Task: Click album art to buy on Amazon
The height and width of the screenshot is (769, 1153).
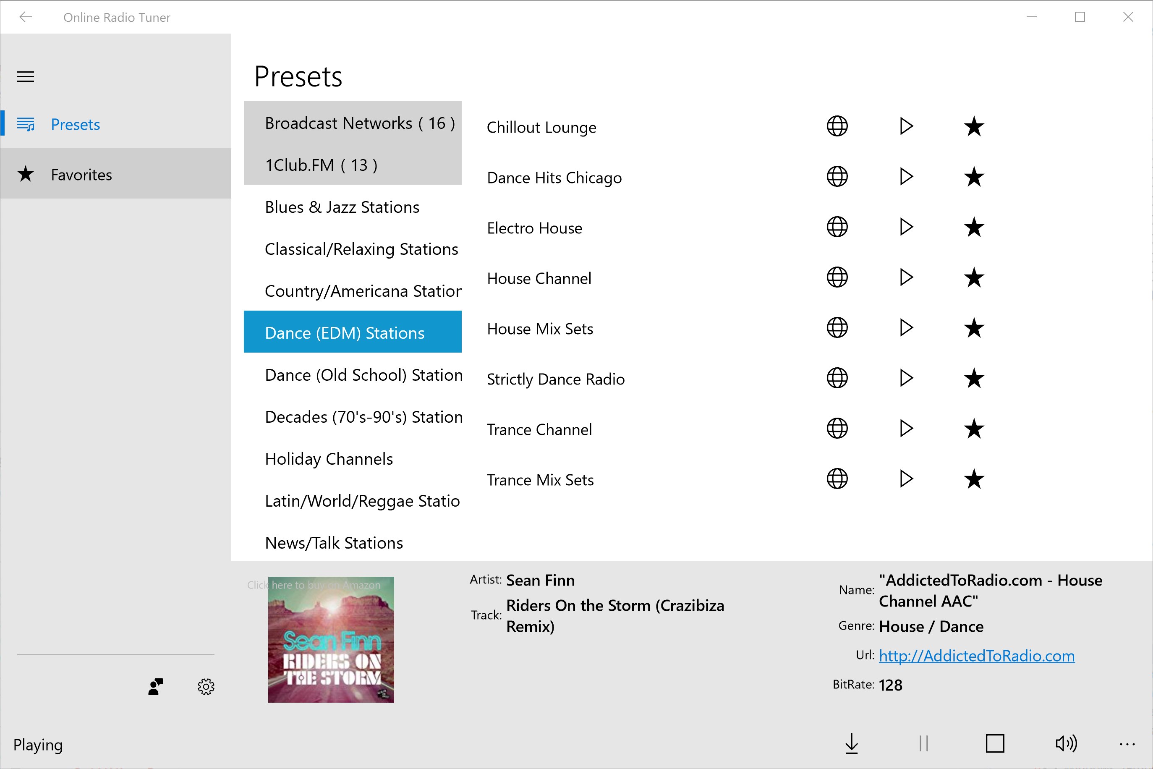Action: pyautogui.click(x=331, y=640)
